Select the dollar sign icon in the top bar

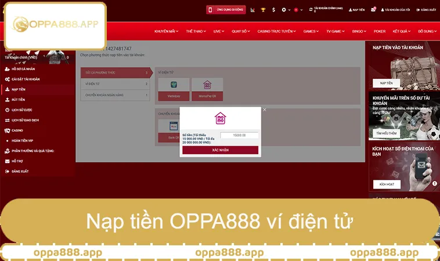pos(273,10)
